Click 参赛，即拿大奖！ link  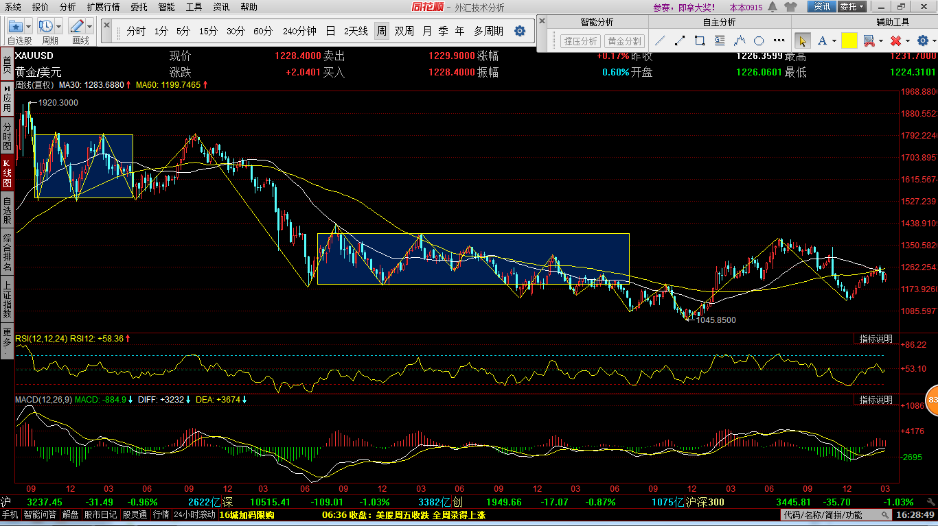(x=685, y=8)
